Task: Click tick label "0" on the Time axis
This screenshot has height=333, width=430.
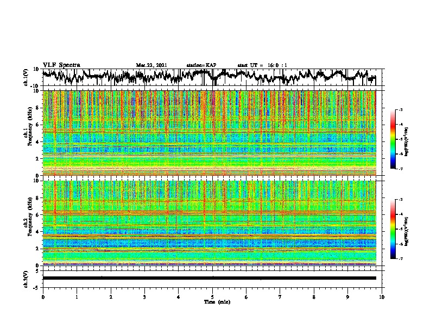Action: pyautogui.click(x=43, y=297)
